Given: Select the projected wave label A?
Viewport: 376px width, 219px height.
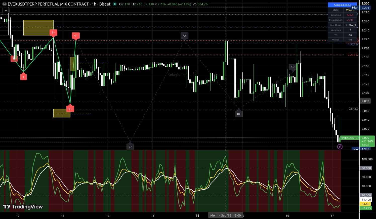Looking at the screenshot, I should click(x=184, y=36).
